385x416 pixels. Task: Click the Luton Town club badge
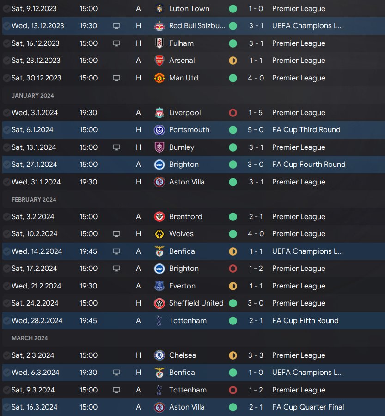point(159,9)
